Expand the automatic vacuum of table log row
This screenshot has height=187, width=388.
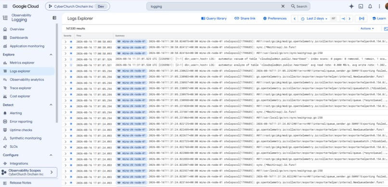(x=65, y=59)
